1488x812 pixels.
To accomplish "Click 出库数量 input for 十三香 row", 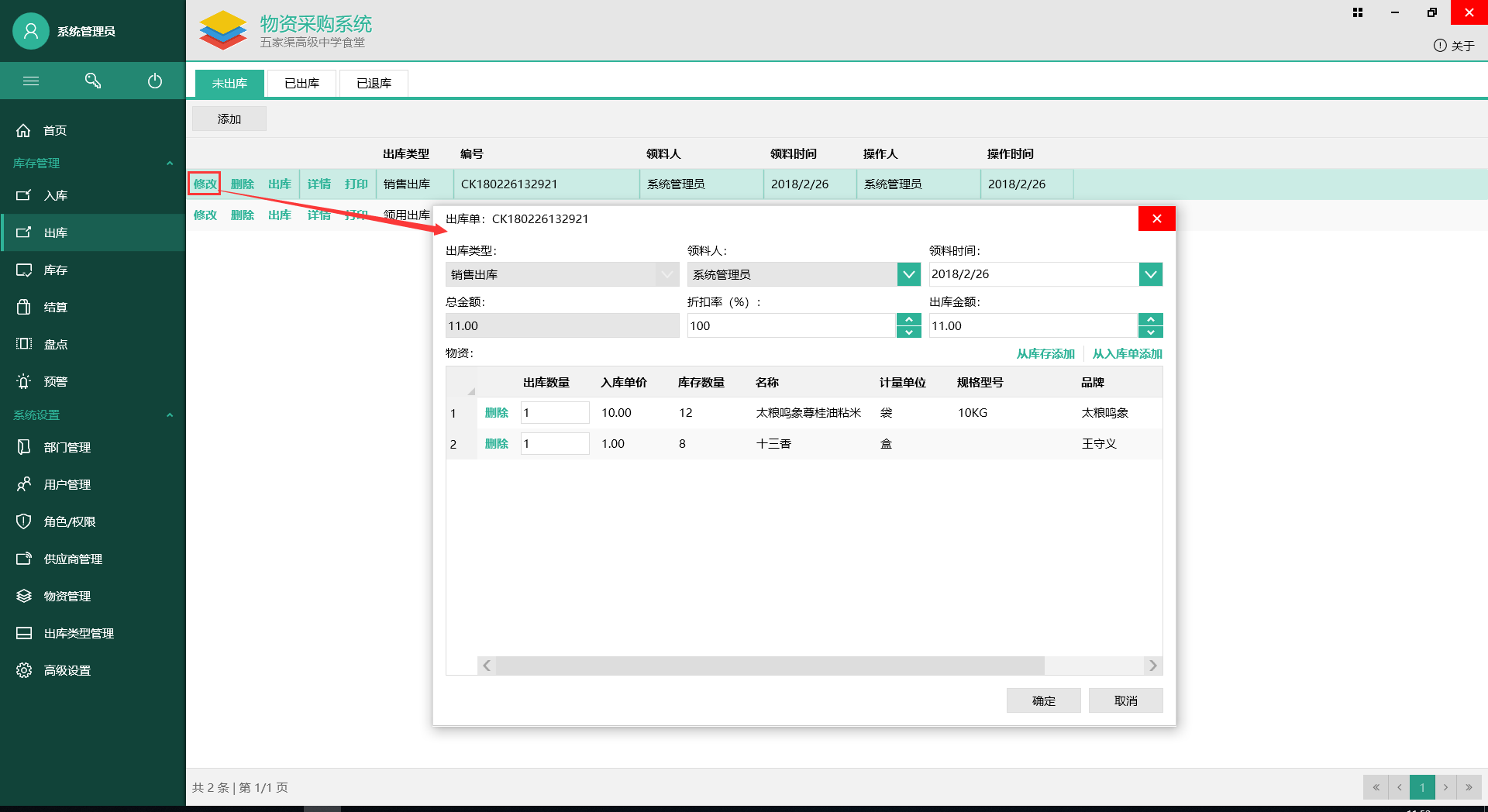I will 554,443.
